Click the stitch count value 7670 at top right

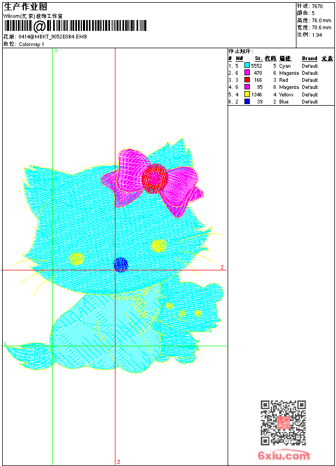(317, 7)
